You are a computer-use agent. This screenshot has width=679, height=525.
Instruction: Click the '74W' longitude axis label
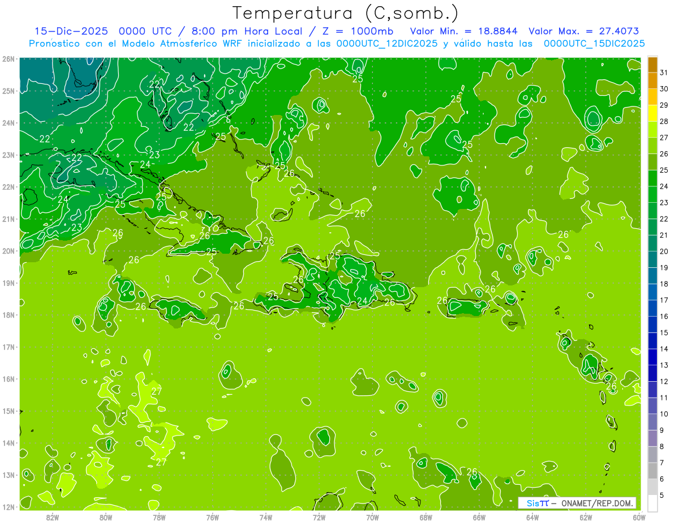pyautogui.click(x=266, y=517)
